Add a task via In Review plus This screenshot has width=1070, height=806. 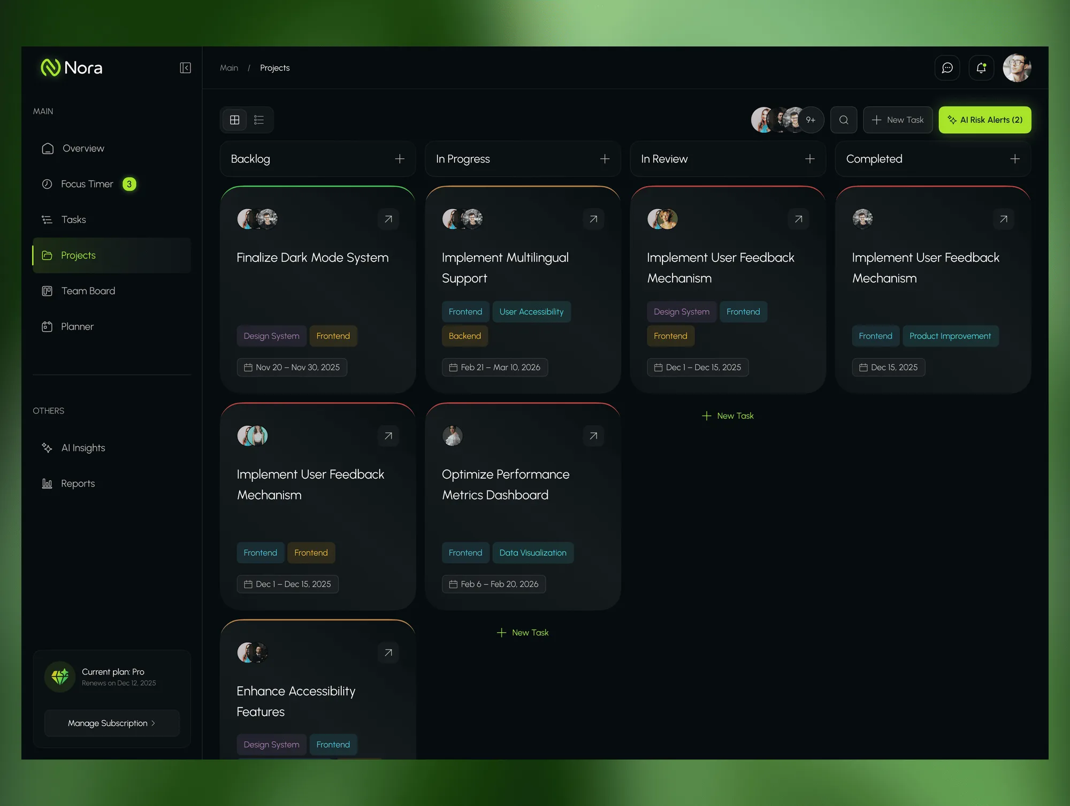[810, 159]
